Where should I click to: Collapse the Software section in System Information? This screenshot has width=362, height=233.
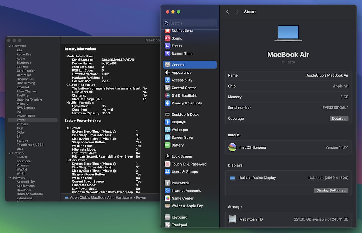10,178
